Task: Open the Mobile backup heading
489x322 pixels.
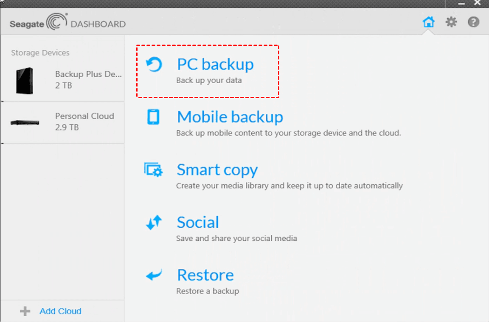Action: [230, 117]
